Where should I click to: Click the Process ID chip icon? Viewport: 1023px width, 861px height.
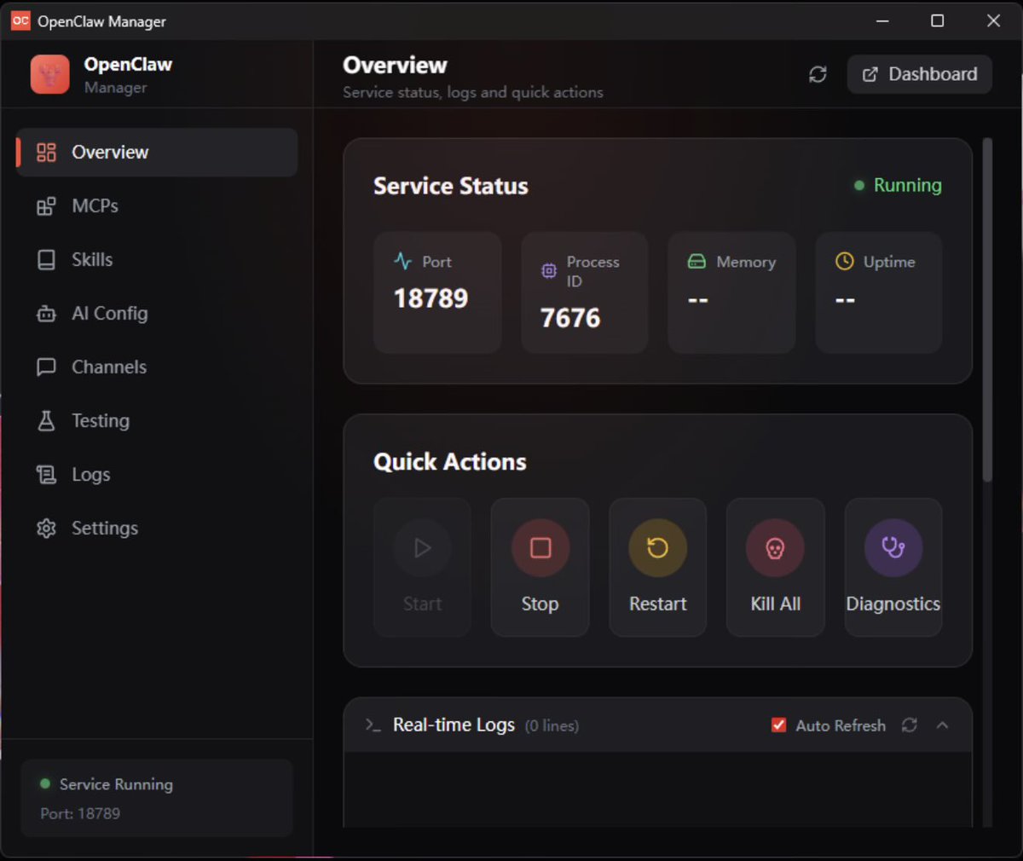(549, 271)
